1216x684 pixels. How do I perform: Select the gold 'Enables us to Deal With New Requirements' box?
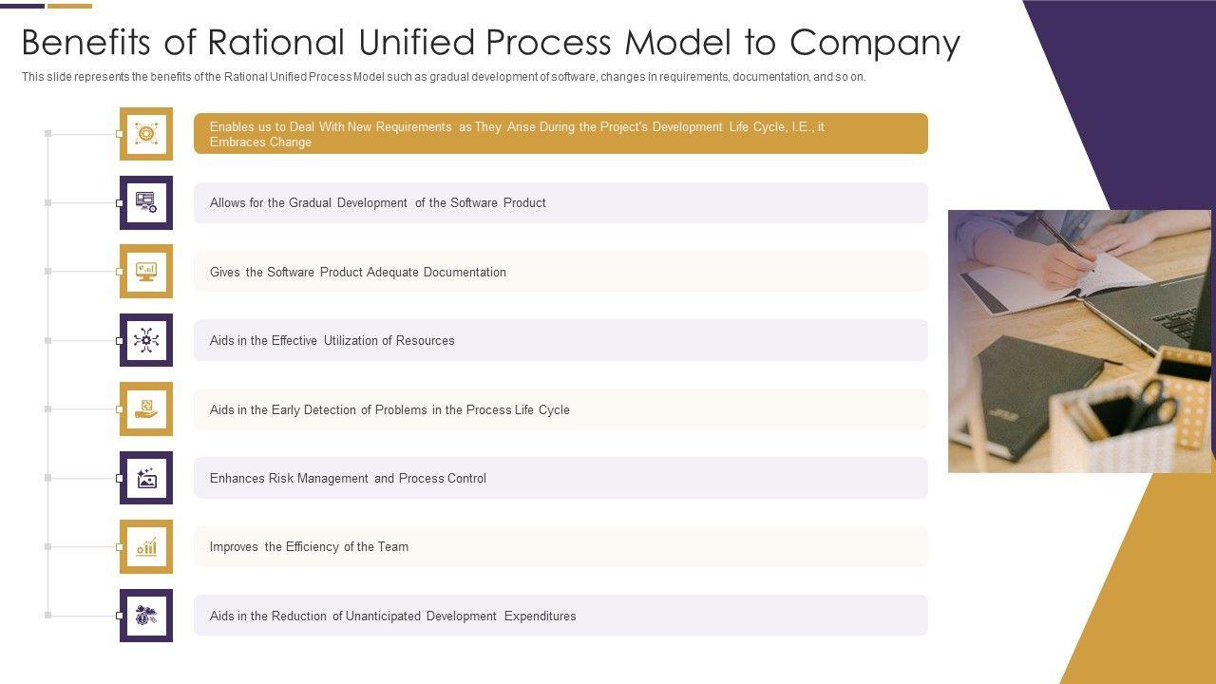(560, 134)
